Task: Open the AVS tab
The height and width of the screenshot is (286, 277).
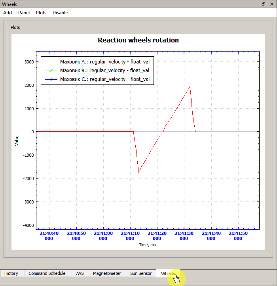Action: [x=80, y=273]
